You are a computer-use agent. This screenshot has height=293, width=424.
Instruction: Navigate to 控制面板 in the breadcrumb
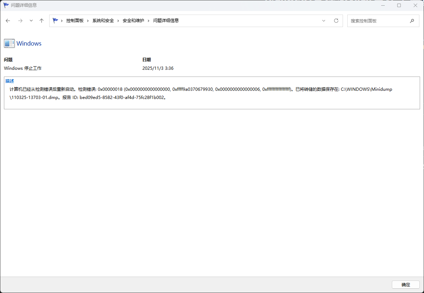(x=75, y=21)
